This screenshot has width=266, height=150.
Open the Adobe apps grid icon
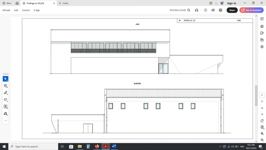pyautogui.click(x=222, y=3)
